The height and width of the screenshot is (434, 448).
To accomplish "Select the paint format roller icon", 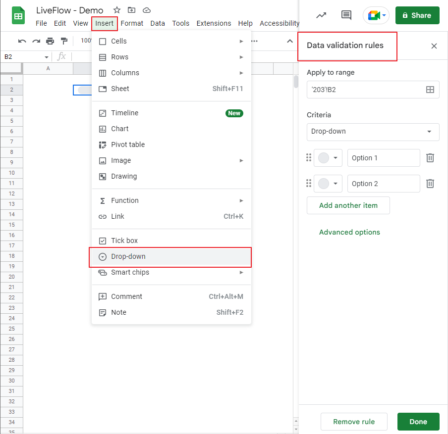I will (63, 41).
